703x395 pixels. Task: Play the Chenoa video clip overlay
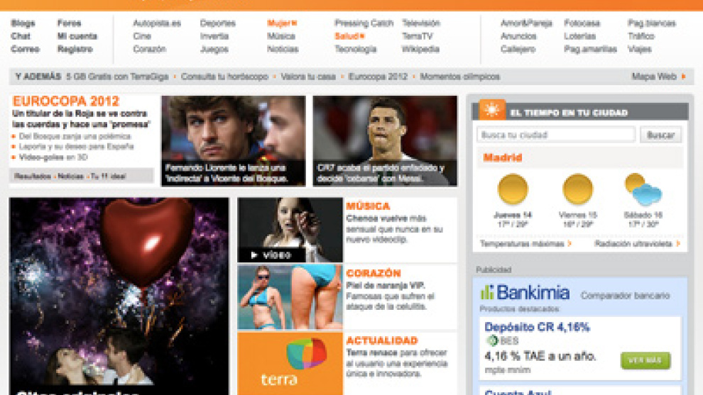point(272,255)
